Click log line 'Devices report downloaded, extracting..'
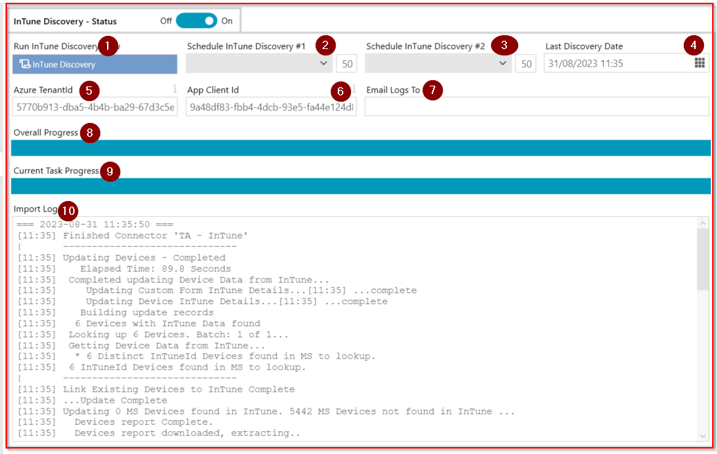Viewport: 717px width, 454px height. pyautogui.click(x=187, y=433)
